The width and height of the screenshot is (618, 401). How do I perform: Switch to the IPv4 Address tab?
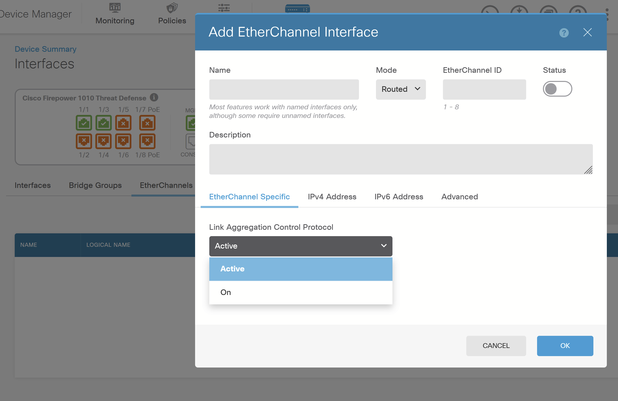[332, 197]
